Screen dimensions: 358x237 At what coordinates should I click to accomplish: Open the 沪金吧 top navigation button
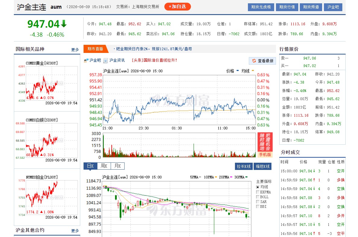pos(333,7)
